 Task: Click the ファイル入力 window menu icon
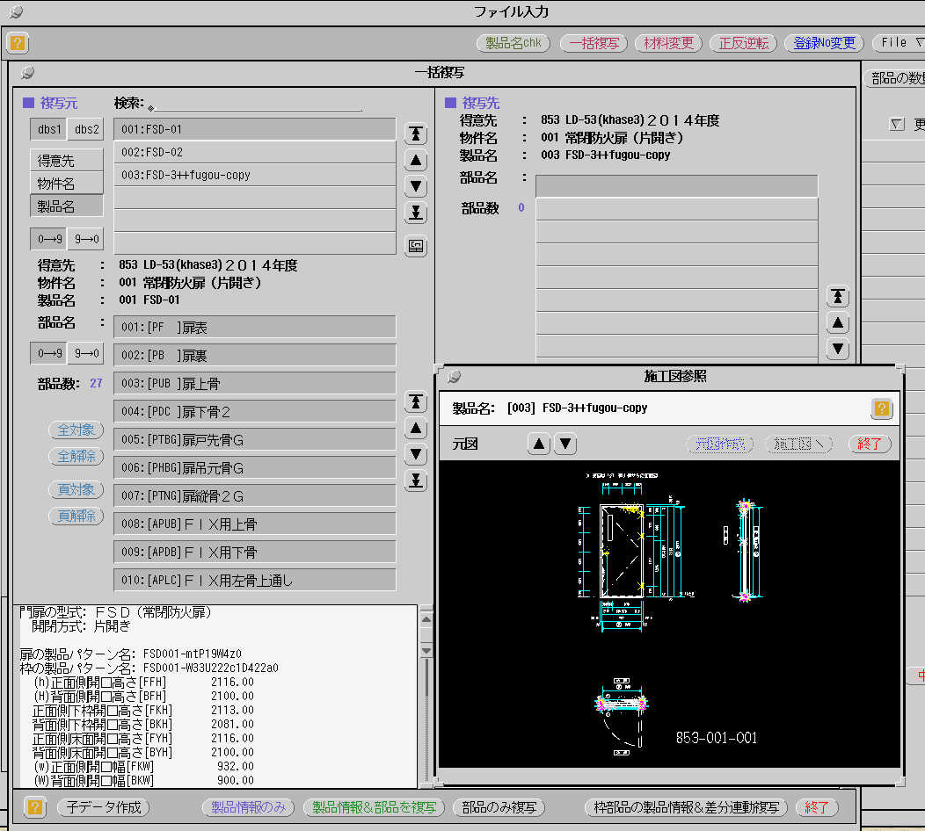[16, 11]
